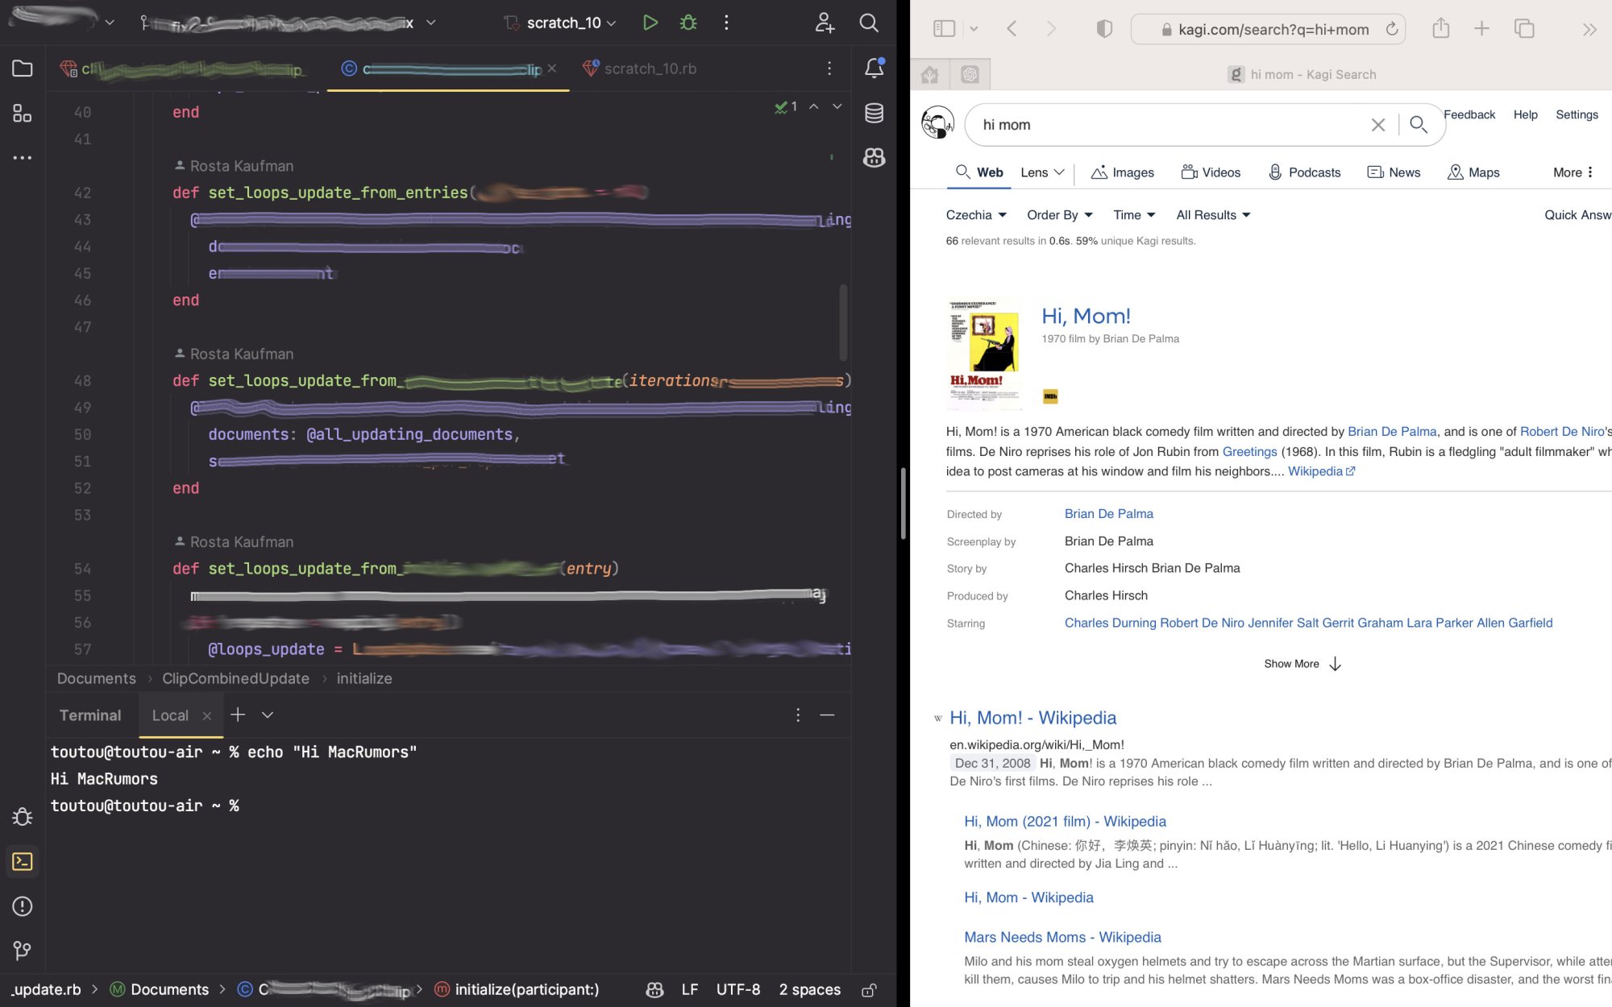
Task: Switch to the scratch_10.rb editor tab
Action: [x=650, y=68]
